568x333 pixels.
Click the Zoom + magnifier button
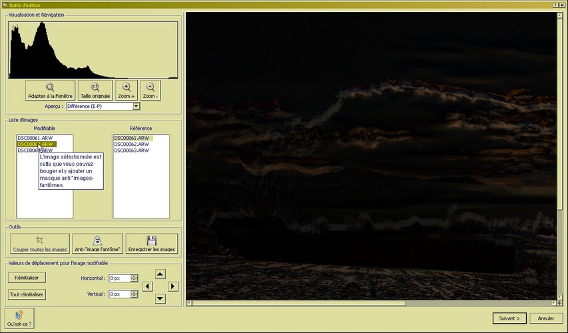(x=127, y=90)
